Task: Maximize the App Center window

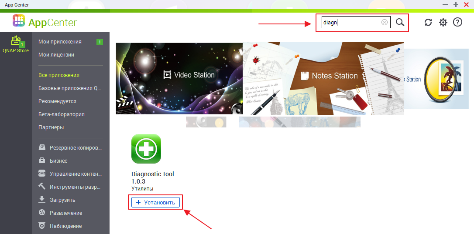Action: (x=456, y=4)
